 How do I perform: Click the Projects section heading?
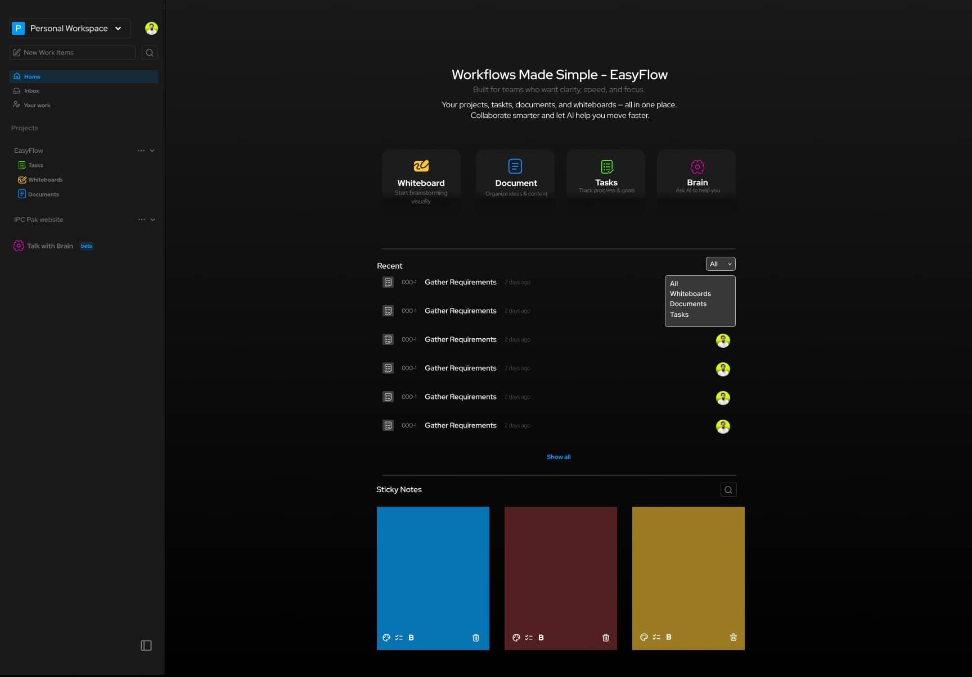coord(25,128)
